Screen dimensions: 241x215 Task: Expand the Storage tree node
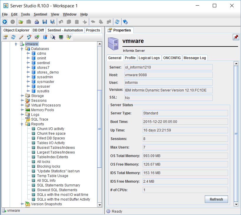(22, 96)
